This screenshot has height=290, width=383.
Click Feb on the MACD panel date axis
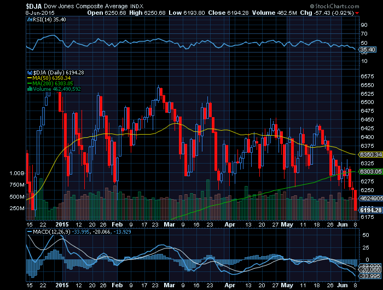117,285
